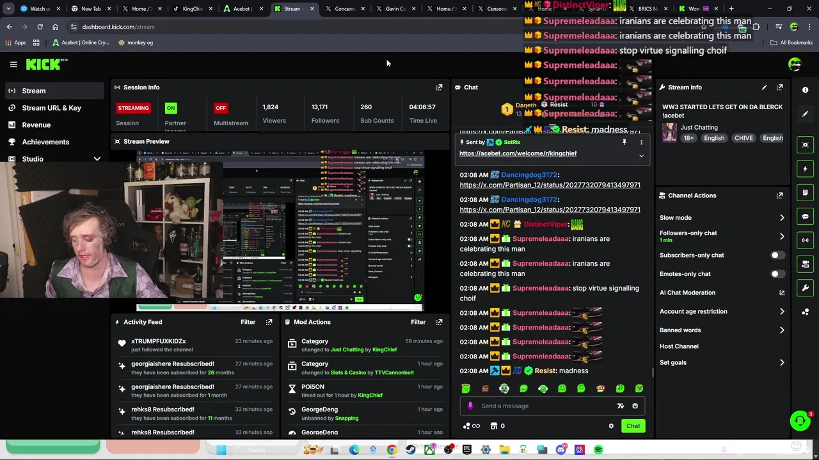Viewport: 819px width, 460px height.
Task: Open Achievements in the sidebar
Action: pos(54,142)
